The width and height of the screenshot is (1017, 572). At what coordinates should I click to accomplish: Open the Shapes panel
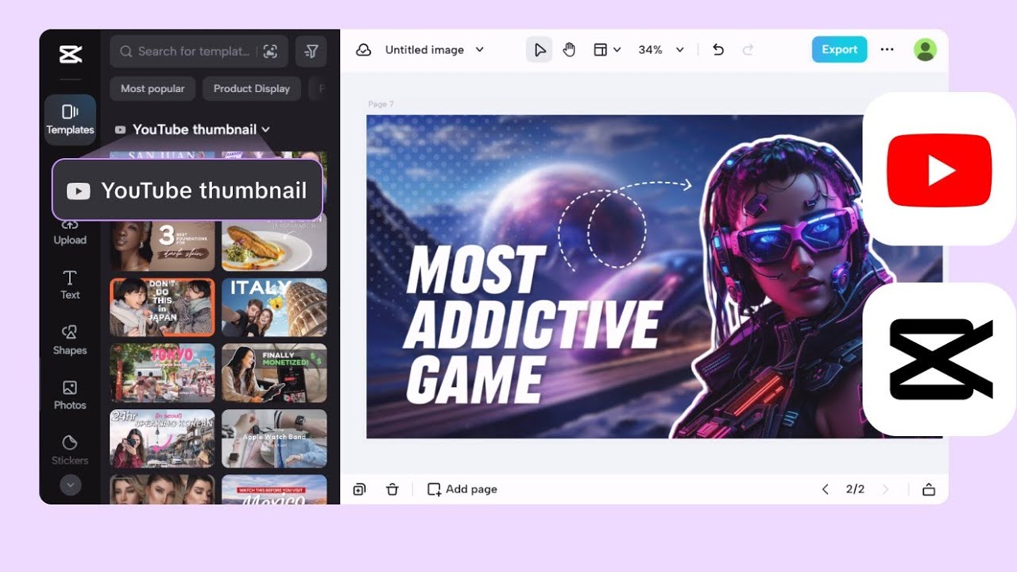[70, 340]
